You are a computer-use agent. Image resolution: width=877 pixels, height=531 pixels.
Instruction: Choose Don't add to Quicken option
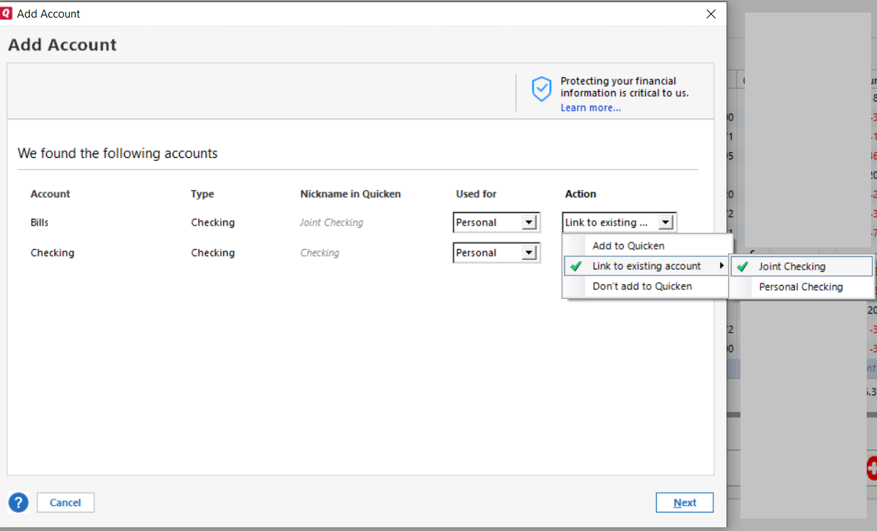click(642, 286)
